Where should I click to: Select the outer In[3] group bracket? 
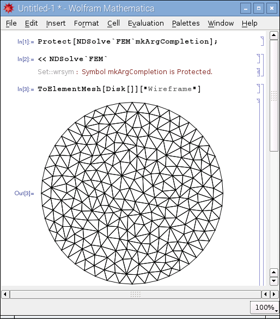point(262,185)
